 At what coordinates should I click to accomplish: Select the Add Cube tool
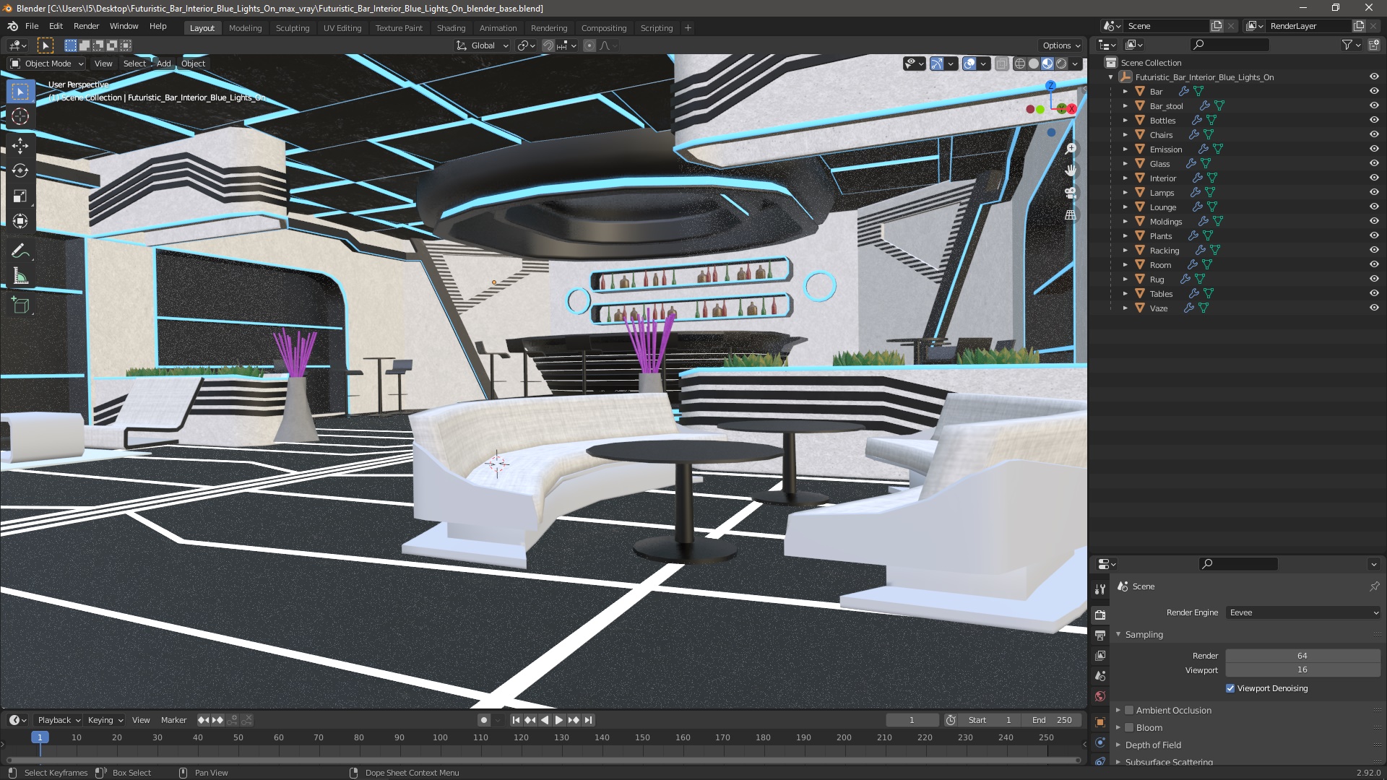pyautogui.click(x=20, y=305)
